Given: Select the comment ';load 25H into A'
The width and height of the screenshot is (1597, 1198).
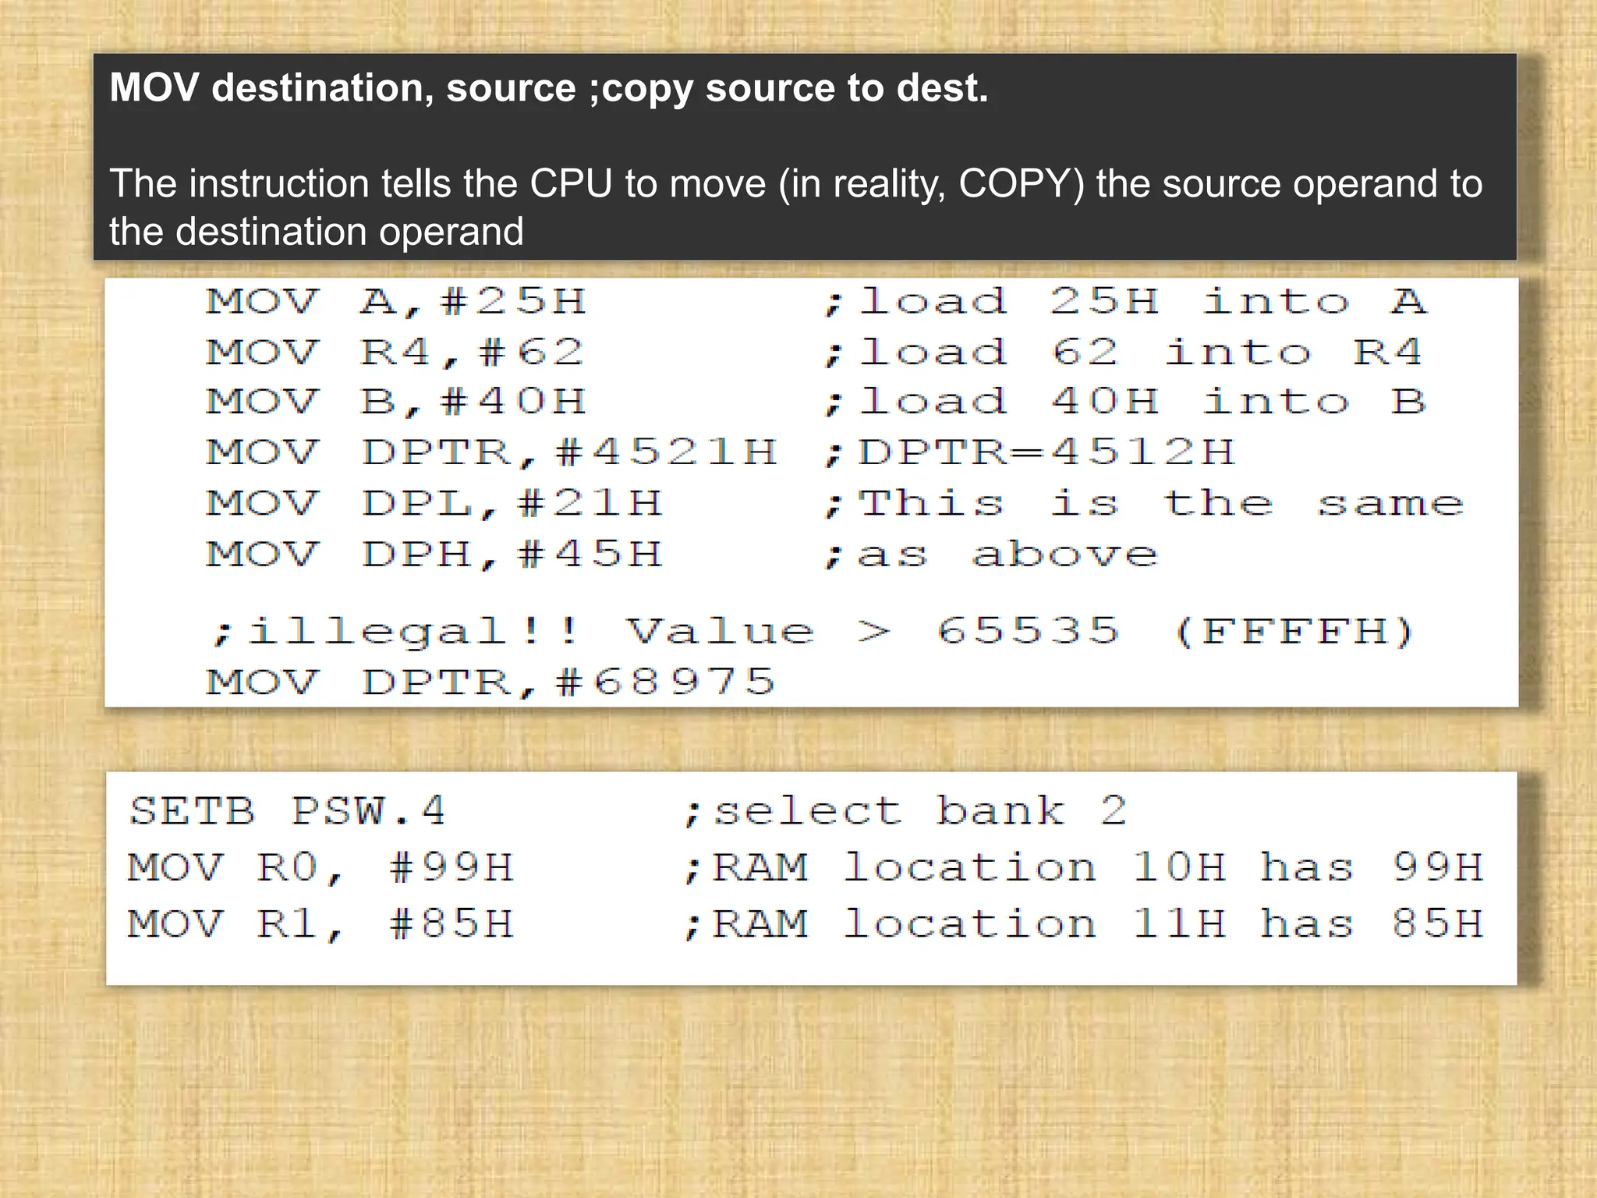Looking at the screenshot, I should 1125,302.
